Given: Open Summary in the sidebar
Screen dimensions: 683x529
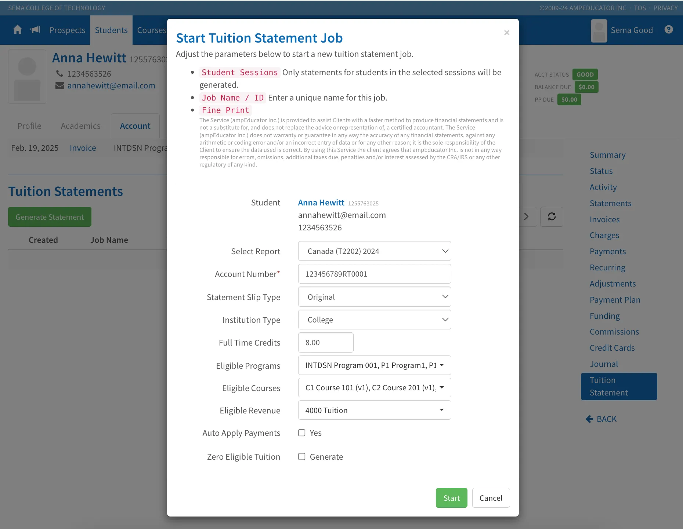Looking at the screenshot, I should point(608,155).
